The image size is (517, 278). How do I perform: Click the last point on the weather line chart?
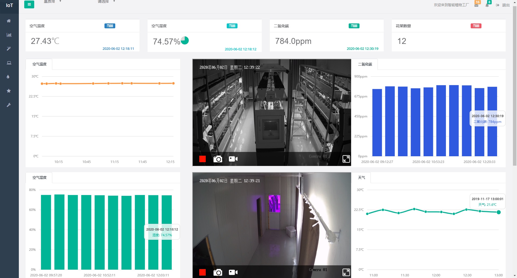499,212
